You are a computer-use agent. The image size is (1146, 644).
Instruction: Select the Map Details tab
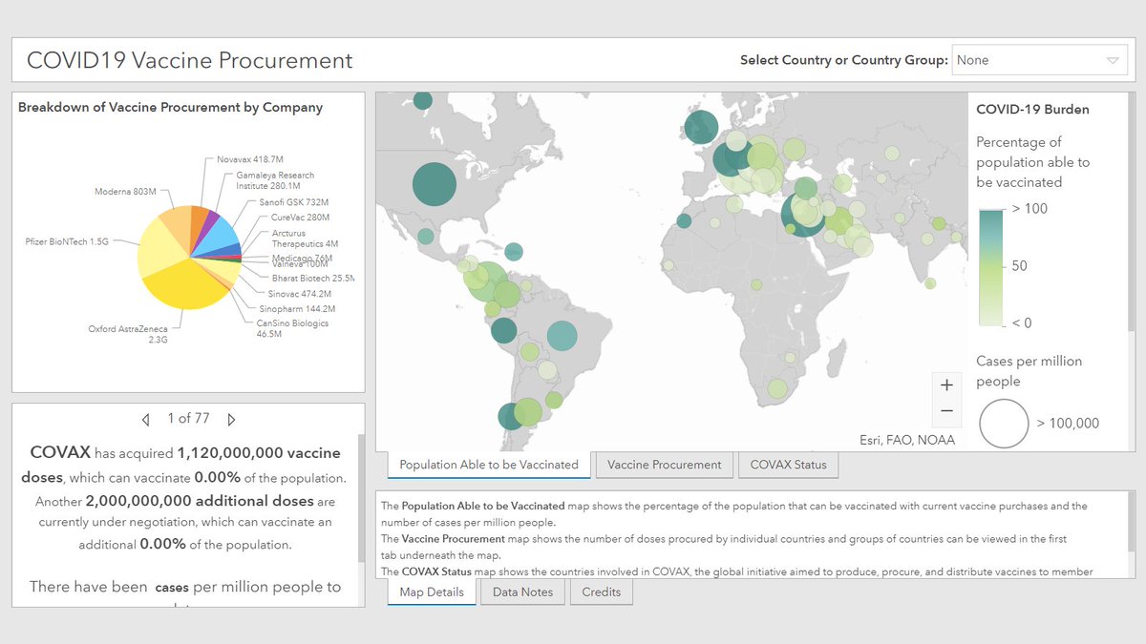click(432, 592)
